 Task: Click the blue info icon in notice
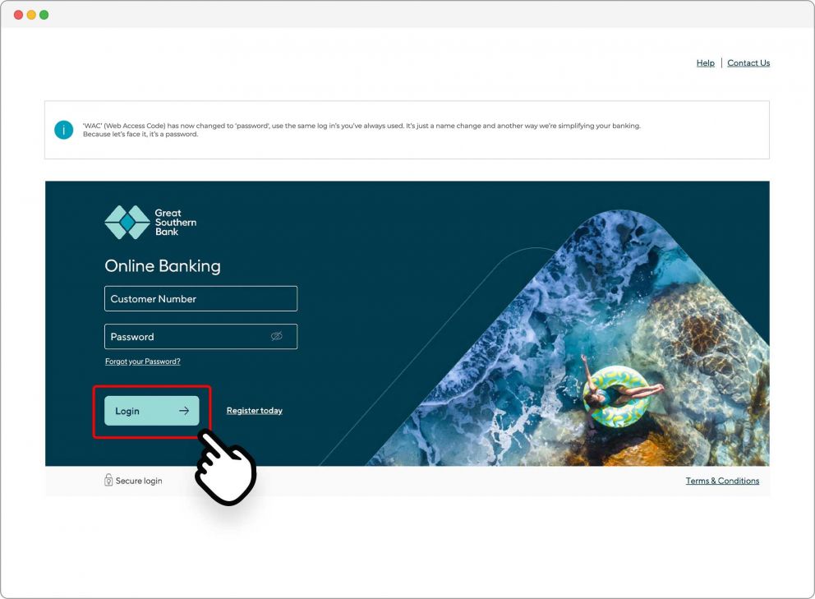pos(64,130)
